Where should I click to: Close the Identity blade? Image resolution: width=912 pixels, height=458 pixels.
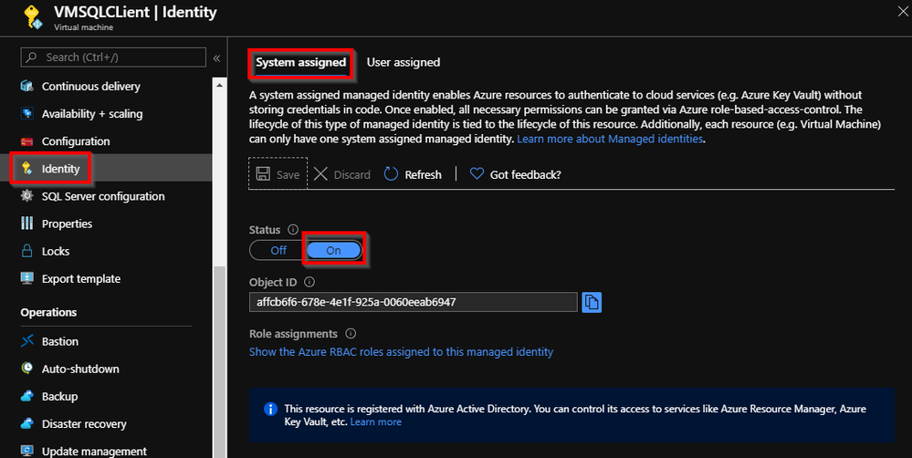pos(902,12)
